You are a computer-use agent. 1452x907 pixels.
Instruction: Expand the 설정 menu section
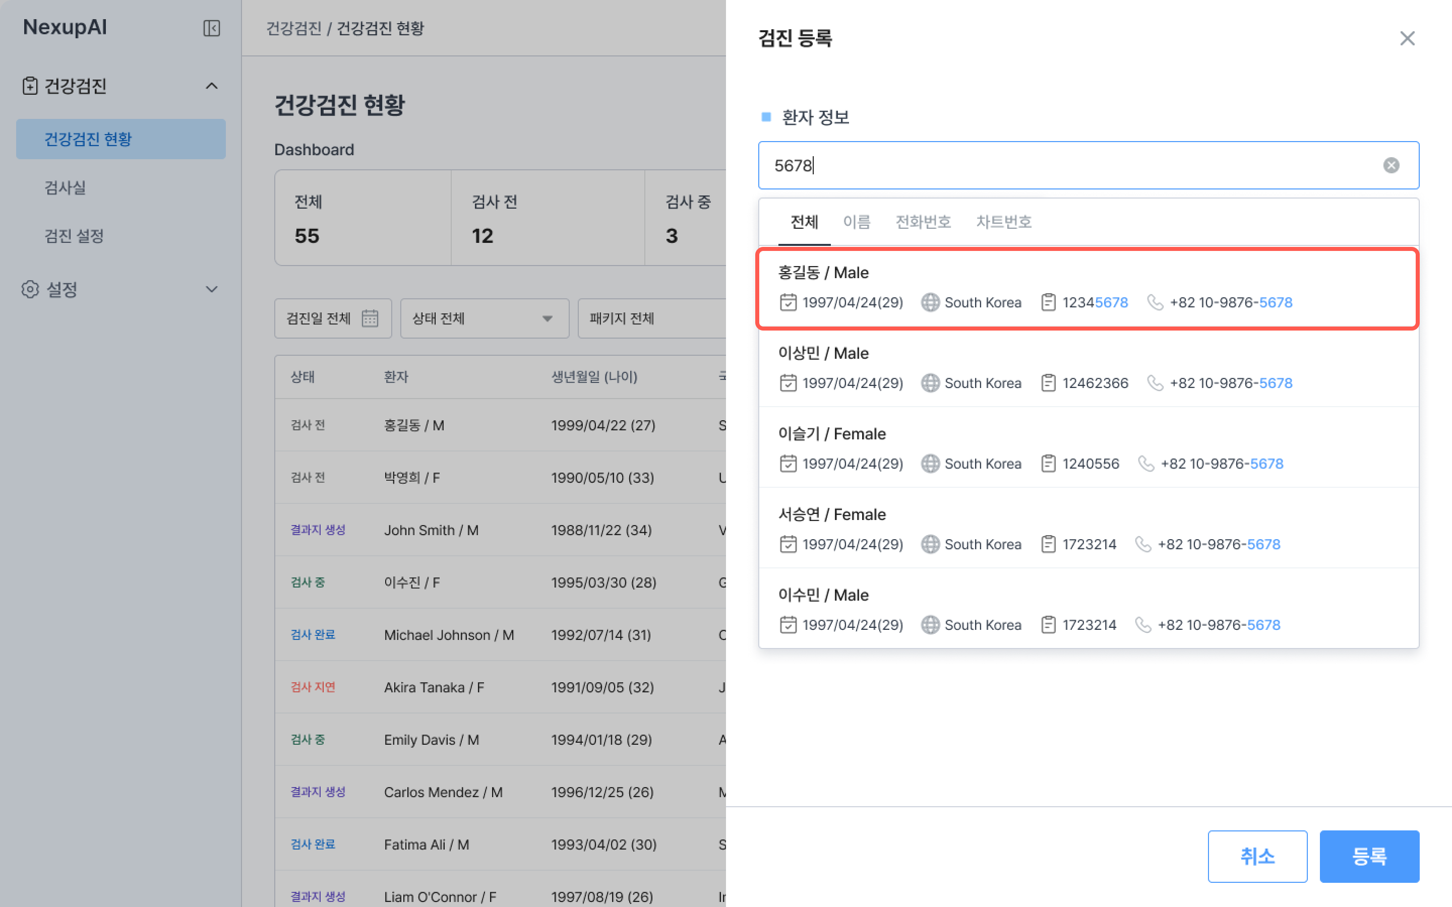(x=211, y=289)
